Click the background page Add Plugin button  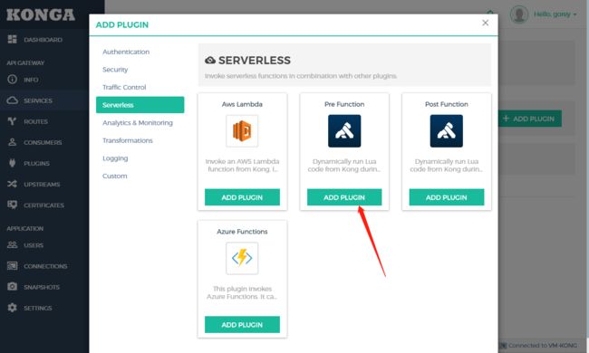530,119
